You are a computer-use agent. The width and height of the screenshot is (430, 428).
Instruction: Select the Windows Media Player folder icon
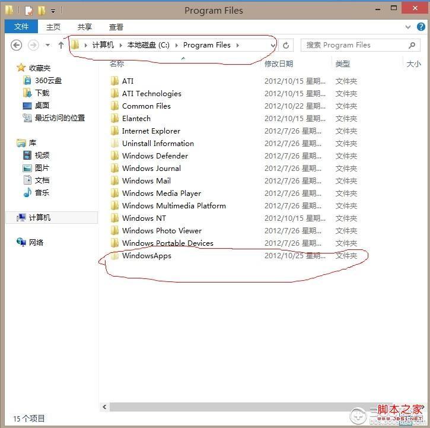(114, 193)
